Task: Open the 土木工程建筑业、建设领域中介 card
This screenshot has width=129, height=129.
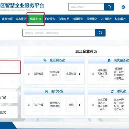Action: click(102, 105)
